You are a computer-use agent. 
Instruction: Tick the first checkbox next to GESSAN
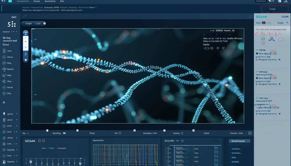pos(40,141)
